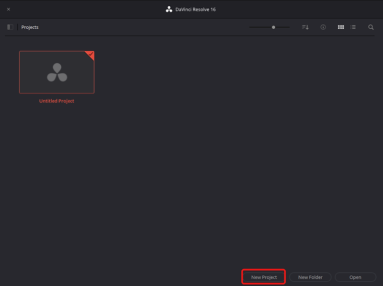Click the New Folder button
The image size is (383, 286).
[310, 277]
